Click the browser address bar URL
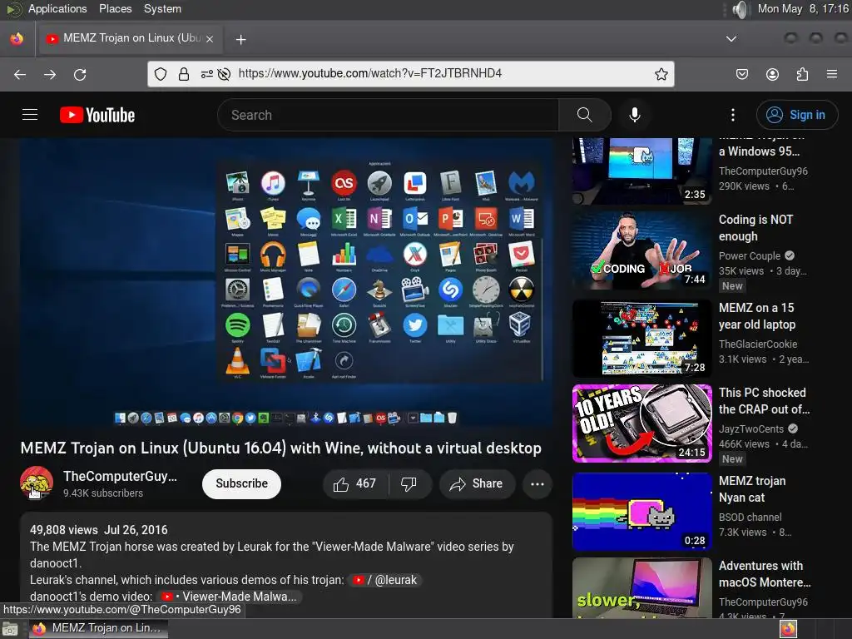Screen dimensions: 852x639 coord(369,73)
